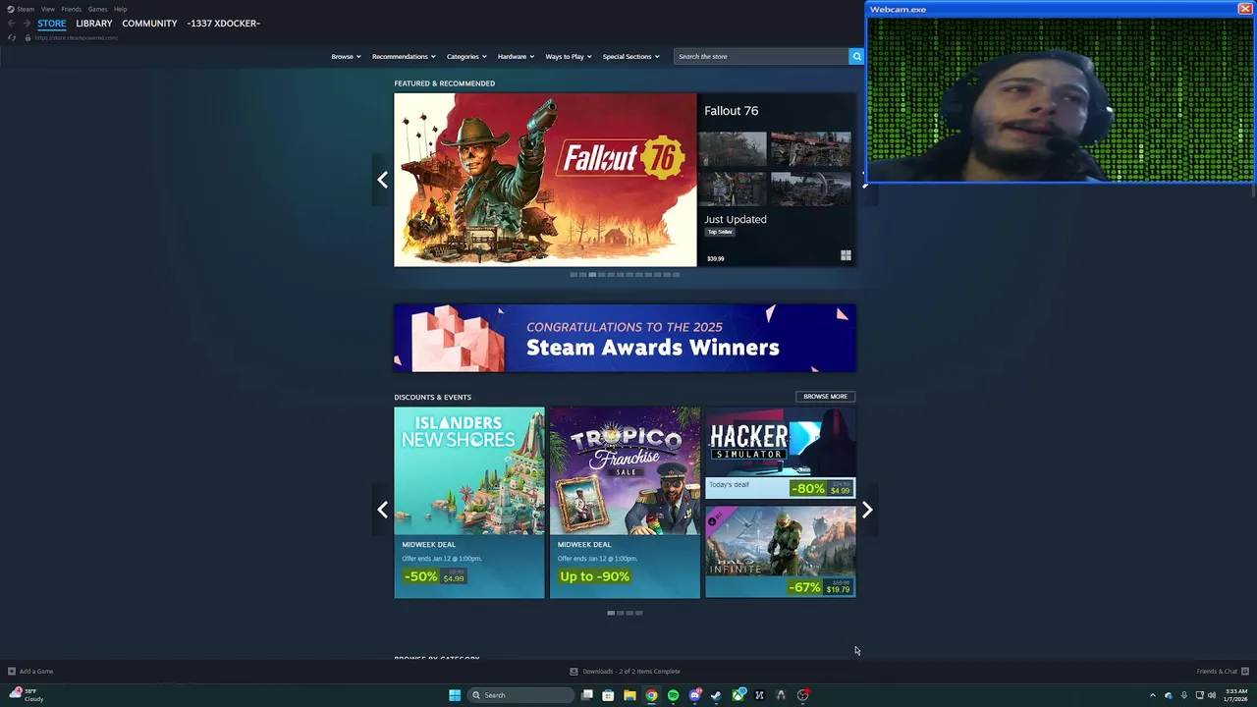Click the Steam icon in the taskbar
The image size is (1257, 707).
pos(716,695)
